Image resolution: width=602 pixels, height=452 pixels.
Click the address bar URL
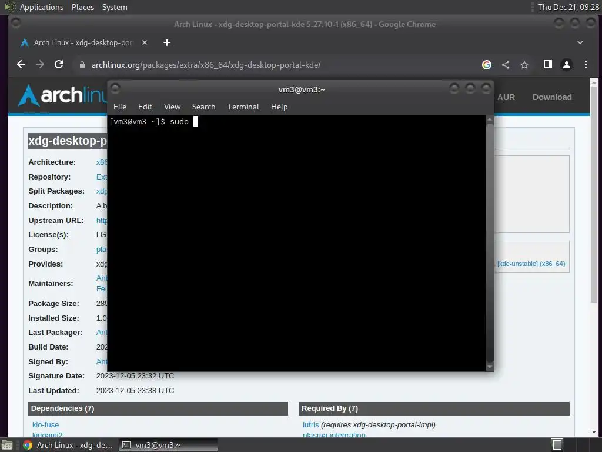[x=206, y=65]
